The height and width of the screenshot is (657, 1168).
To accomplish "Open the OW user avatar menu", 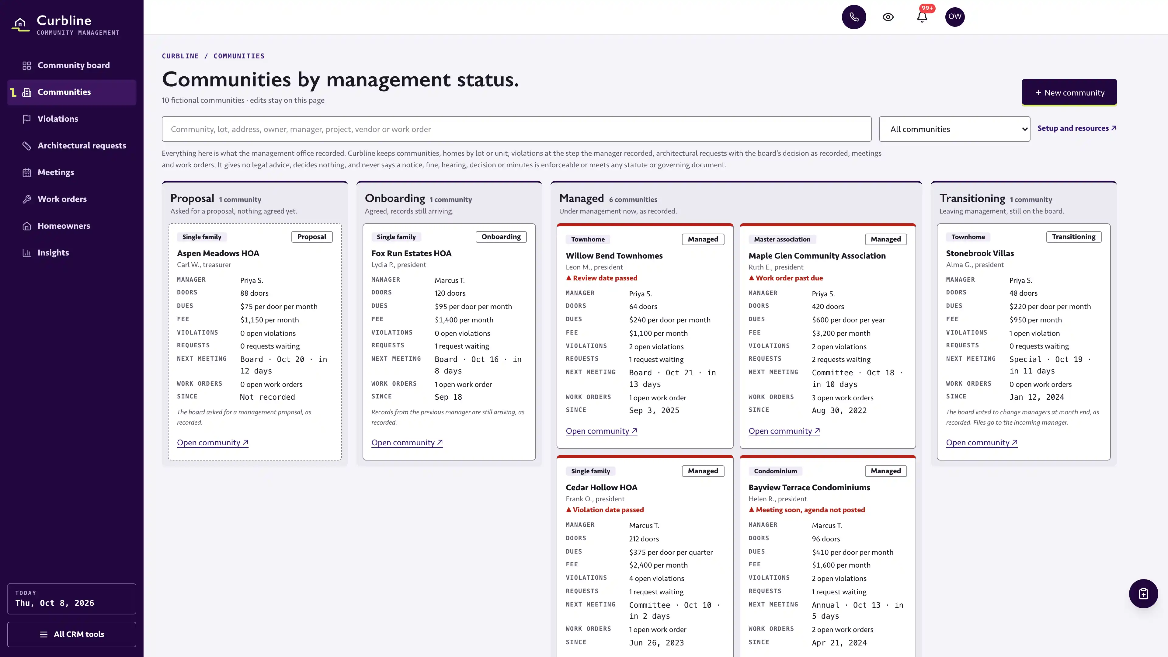I will click(955, 17).
